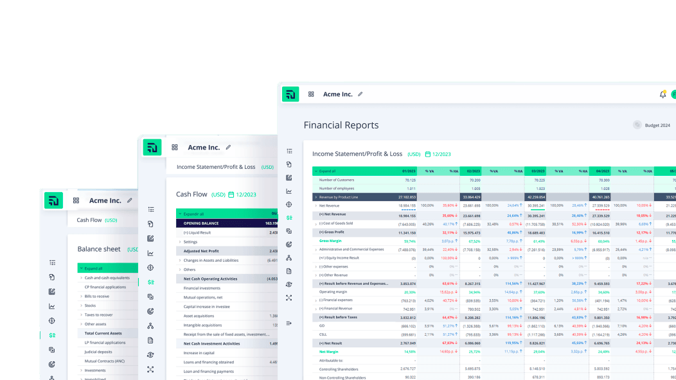Click the Expand all header in Balance sheet
Screen dimensions: 676x380
coord(93,268)
